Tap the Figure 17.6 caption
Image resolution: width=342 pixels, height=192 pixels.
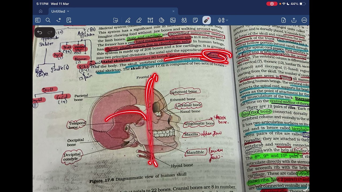(138, 177)
